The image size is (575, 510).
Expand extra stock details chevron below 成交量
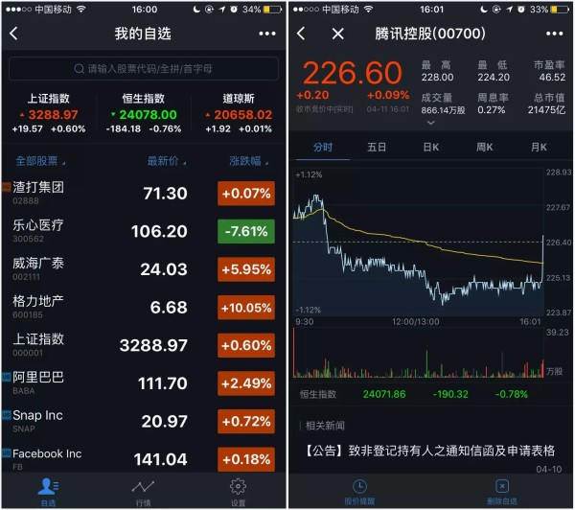429,123
